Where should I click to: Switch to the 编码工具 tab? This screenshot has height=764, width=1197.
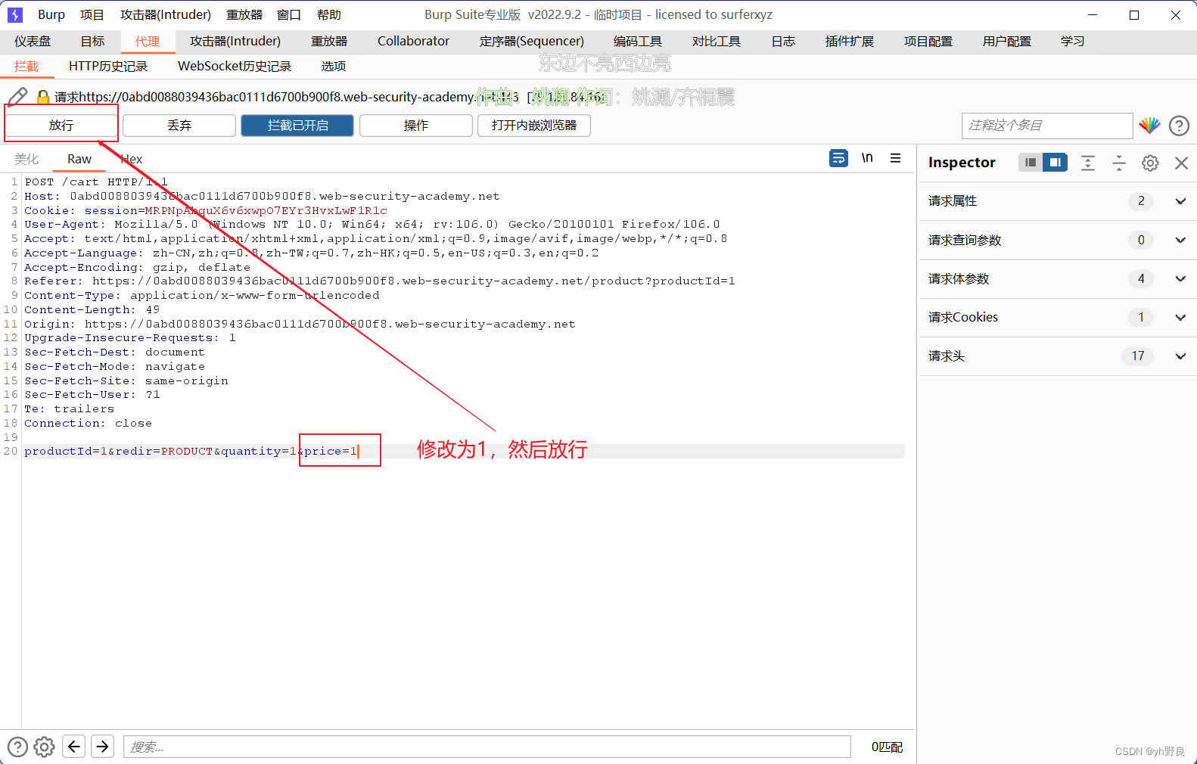638,42
